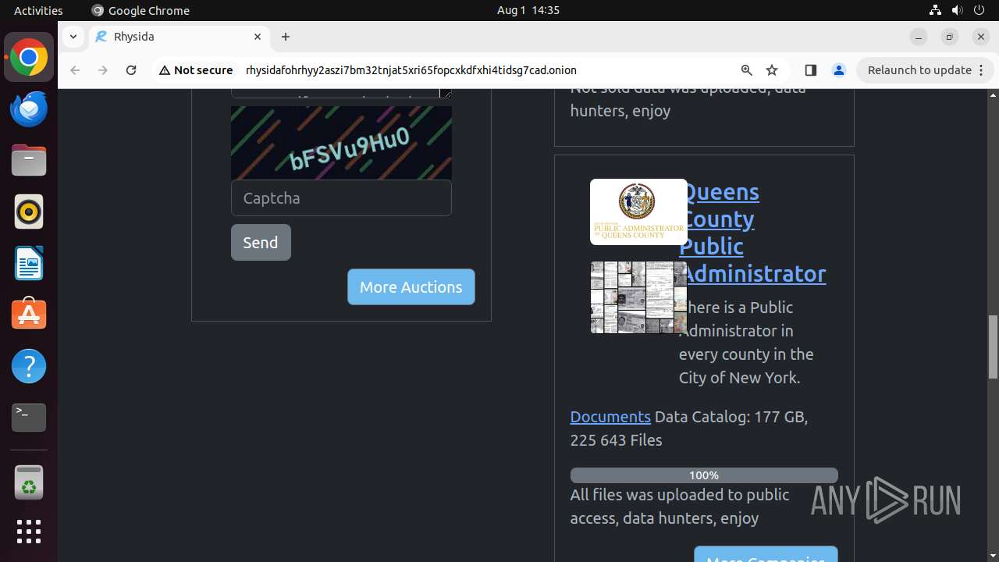
Task: Open the Activities overview
Action: [38, 10]
